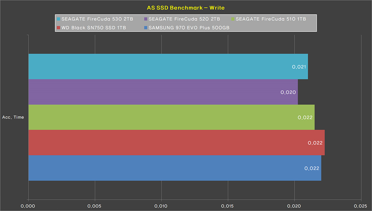Click the AS SSD Benchmark – Write title
Screen dimensions: 372x211
point(186,7)
